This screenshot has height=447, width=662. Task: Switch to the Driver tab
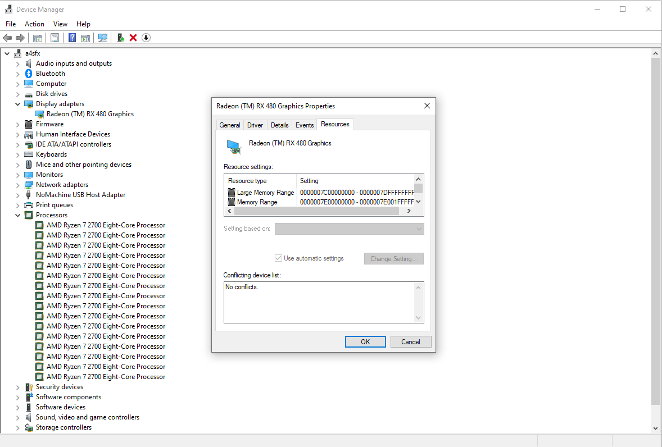click(x=255, y=125)
